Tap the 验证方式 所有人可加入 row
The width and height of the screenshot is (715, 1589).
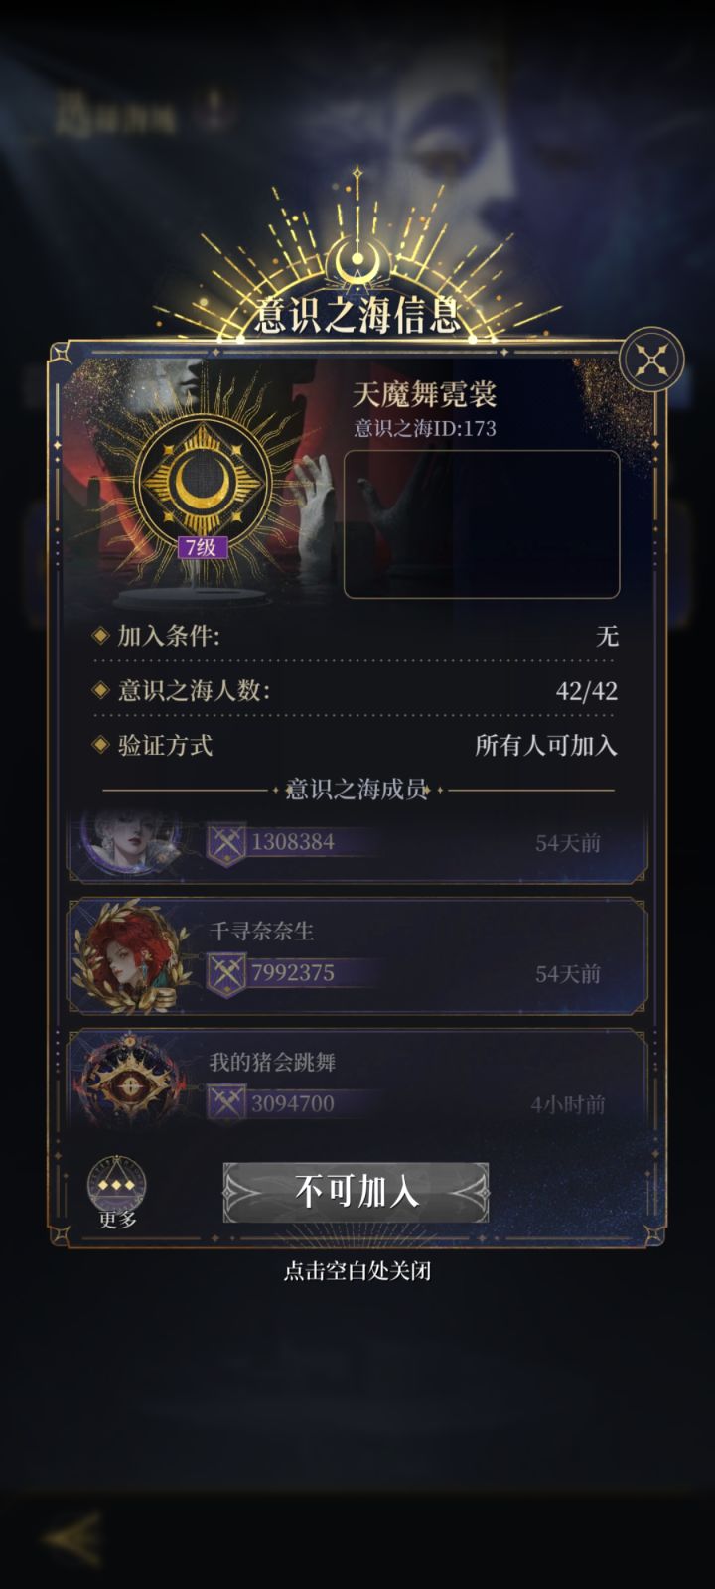point(356,745)
